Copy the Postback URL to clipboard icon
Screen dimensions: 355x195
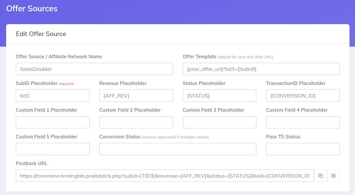(x=320, y=176)
